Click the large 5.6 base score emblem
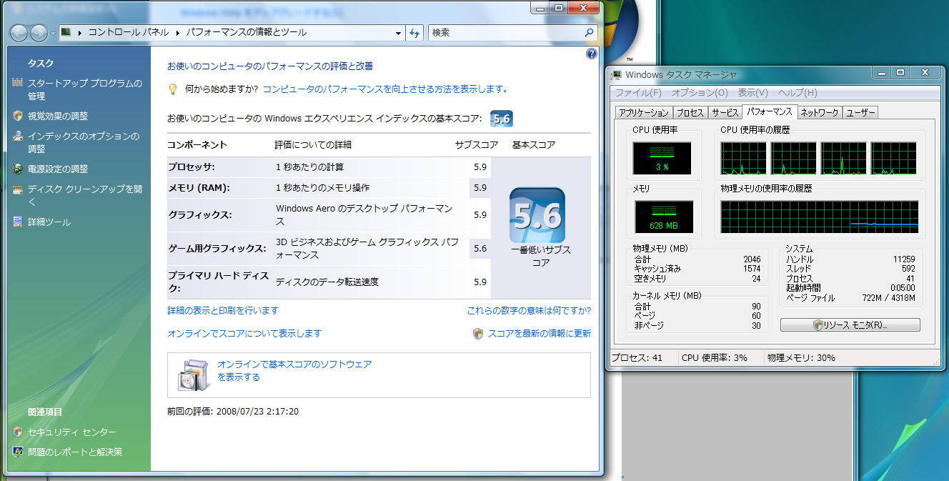Viewport: 949px width, 481px height. tap(537, 215)
